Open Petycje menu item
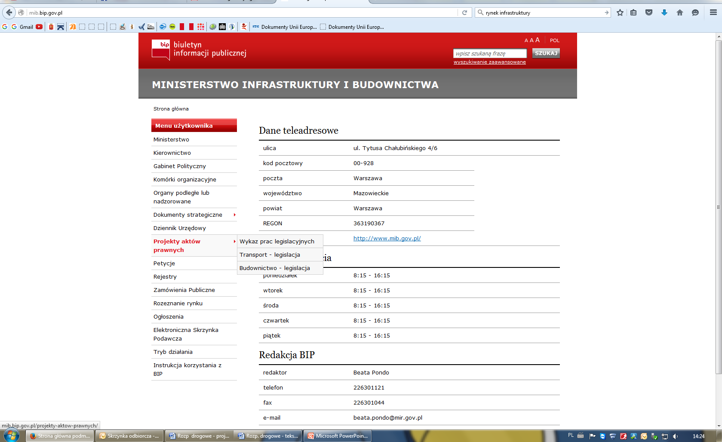This screenshot has width=722, height=442. 194,263
